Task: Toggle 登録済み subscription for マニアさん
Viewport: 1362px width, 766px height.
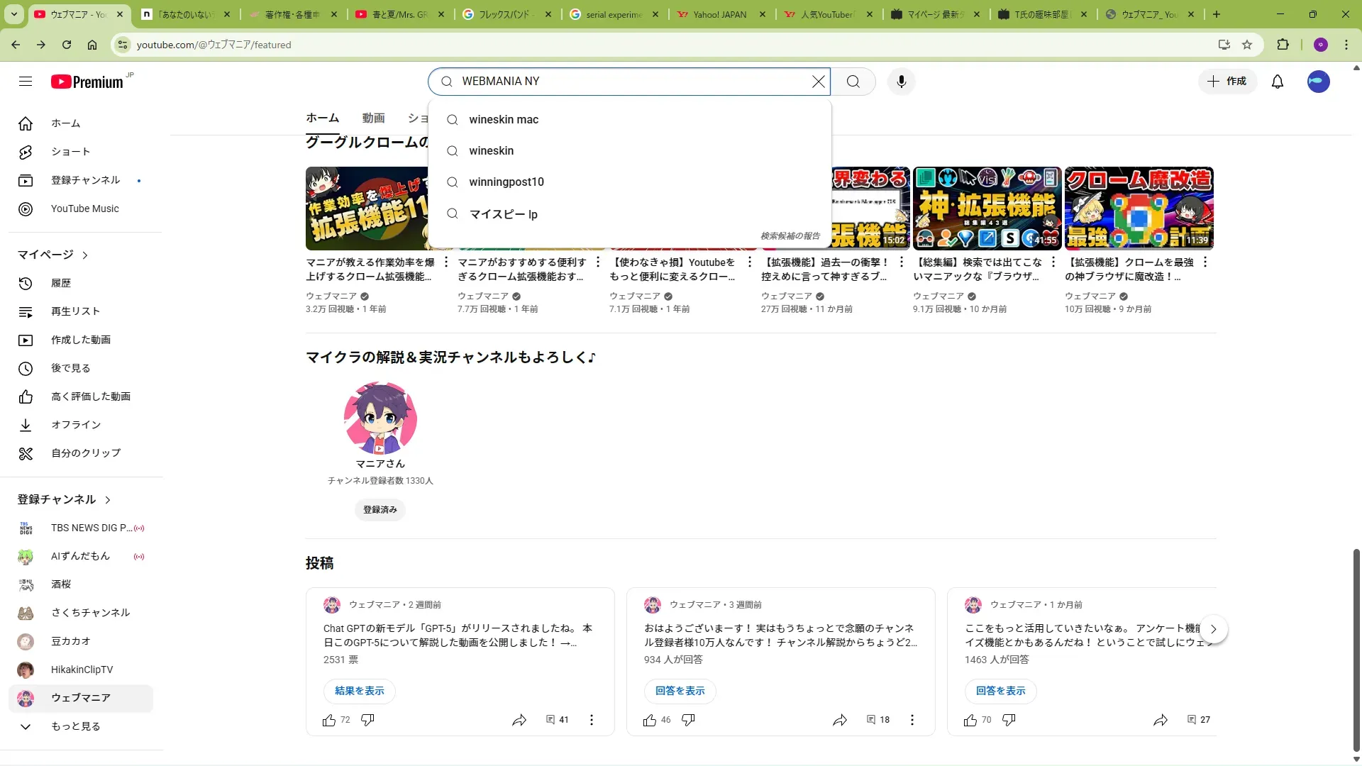Action: [380, 510]
